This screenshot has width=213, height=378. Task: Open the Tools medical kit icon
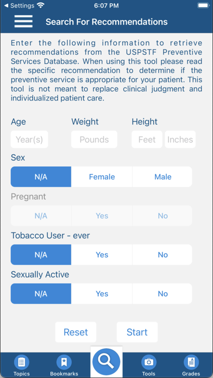(x=148, y=362)
